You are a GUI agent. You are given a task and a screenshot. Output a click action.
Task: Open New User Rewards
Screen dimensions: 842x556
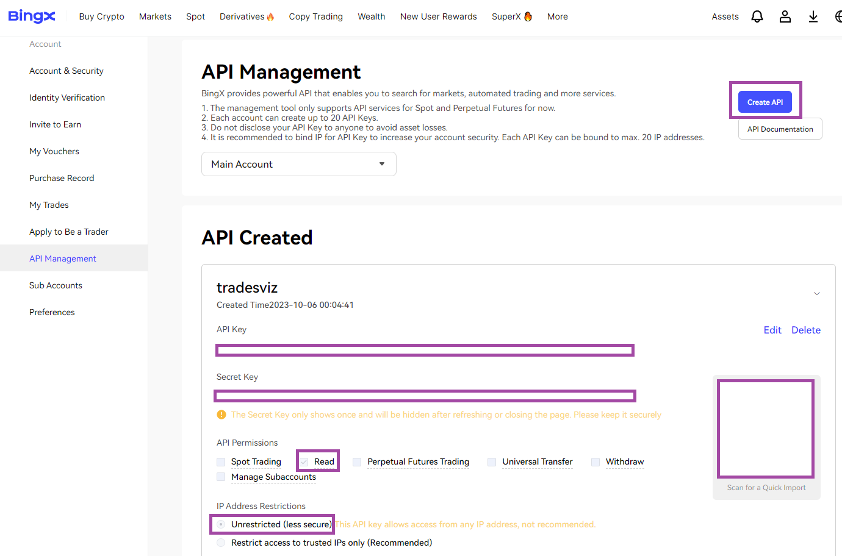[x=439, y=16]
